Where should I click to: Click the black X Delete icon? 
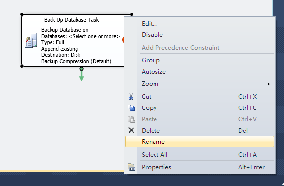[x=131, y=130]
